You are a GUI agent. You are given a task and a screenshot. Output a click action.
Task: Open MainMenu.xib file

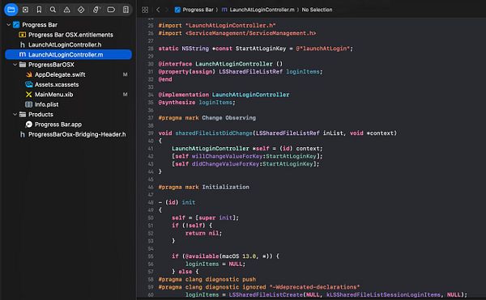(54, 95)
